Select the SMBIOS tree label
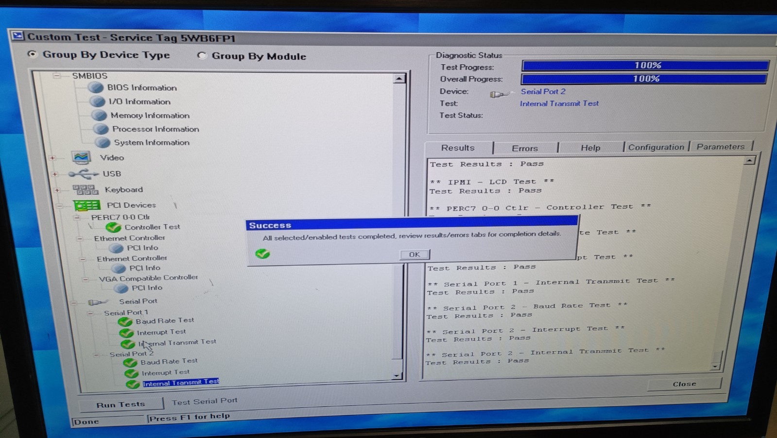 click(x=90, y=75)
